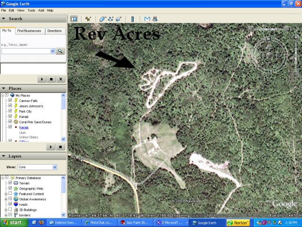Image resolution: width=302 pixels, height=227 pixels.
Task: Open the File menu
Action: pyautogui.click(x=3, y=10)
